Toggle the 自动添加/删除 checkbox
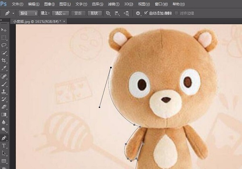Screen dimensions: 242x169 [x=146, y=13]
